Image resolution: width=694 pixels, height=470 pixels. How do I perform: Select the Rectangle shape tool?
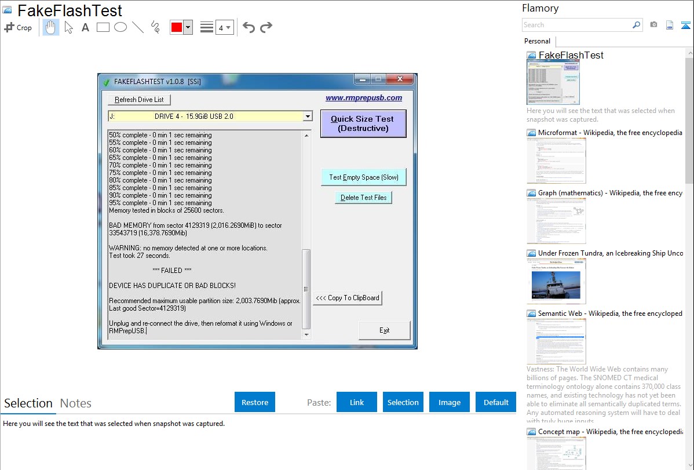point(103,27)
